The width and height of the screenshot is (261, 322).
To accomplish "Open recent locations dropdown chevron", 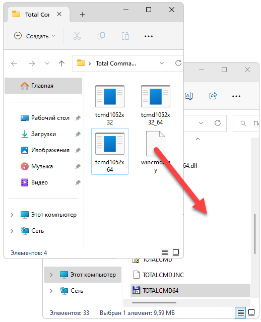I will [47, 63].
